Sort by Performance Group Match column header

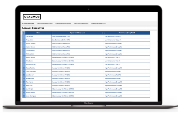tap(127, 33)
